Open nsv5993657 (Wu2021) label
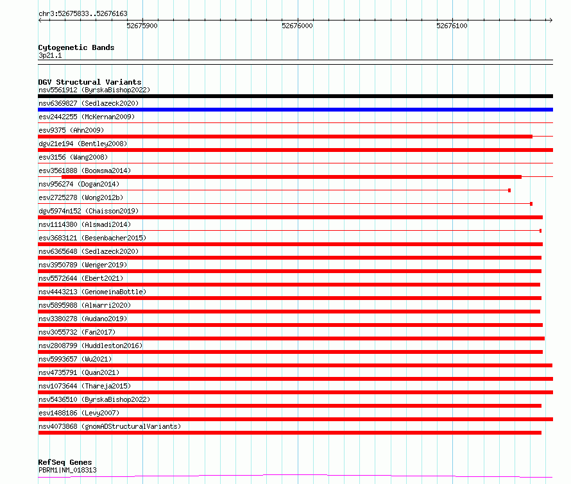 pyautogui.click(x=75, y=359)
